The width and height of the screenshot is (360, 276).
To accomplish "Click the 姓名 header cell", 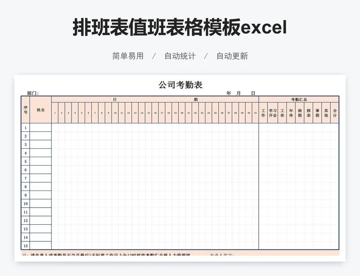I will (40, 109).
